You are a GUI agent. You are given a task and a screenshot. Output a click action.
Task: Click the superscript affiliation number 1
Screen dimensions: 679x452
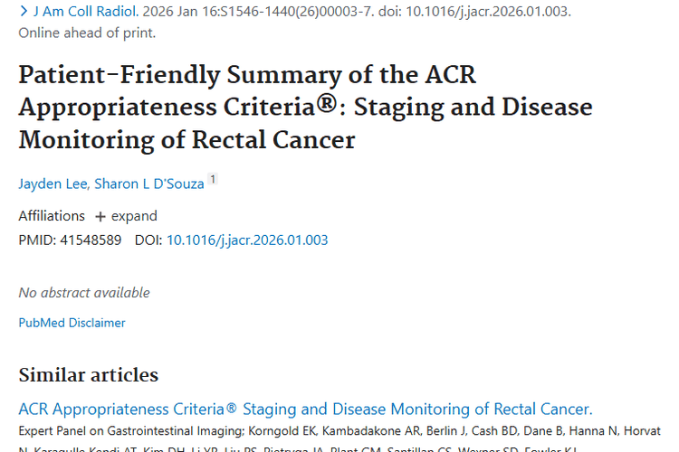213,179
